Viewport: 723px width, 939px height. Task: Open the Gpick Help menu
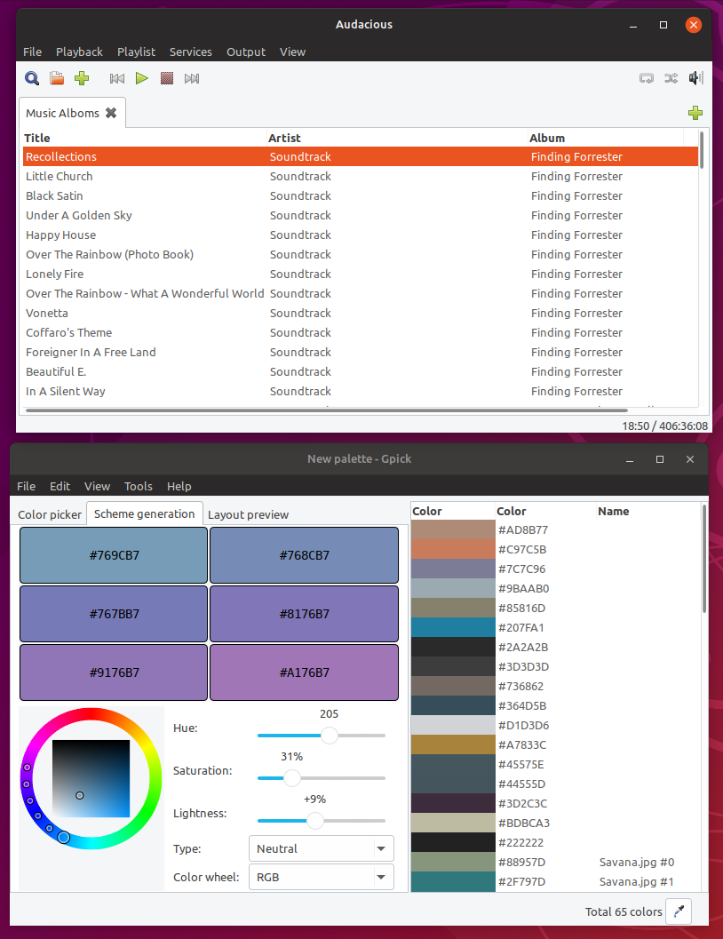pyautogui.click(x=179, y=486)
